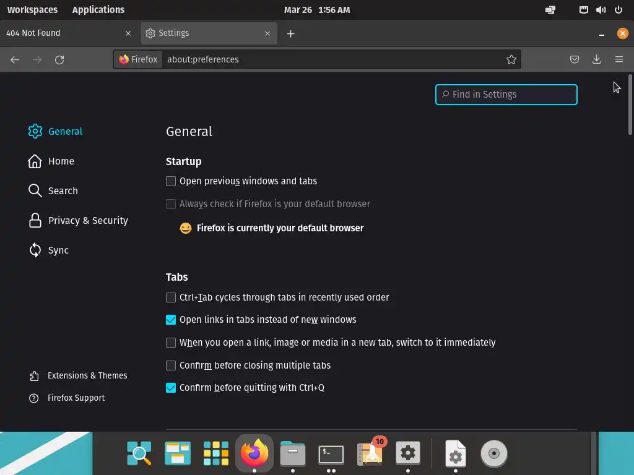Screen dimensions: 634x475
Task: Click the settings page vertical scrollbar
Action: click(x=630, y=105)
